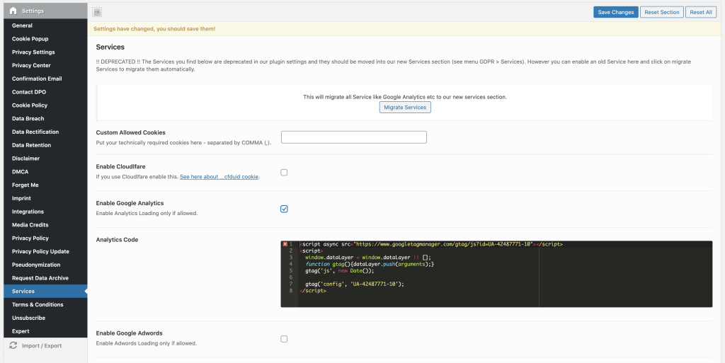Viewport: 725px width, 363px height.
Task: Click the Migrate Services button
Action: [404, 108]
